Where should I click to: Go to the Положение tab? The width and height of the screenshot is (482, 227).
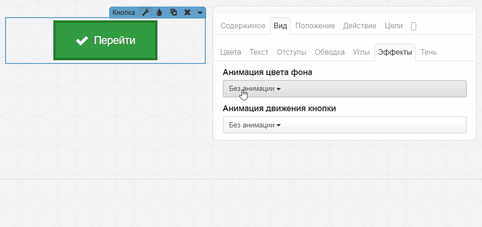tap(315, 26)
